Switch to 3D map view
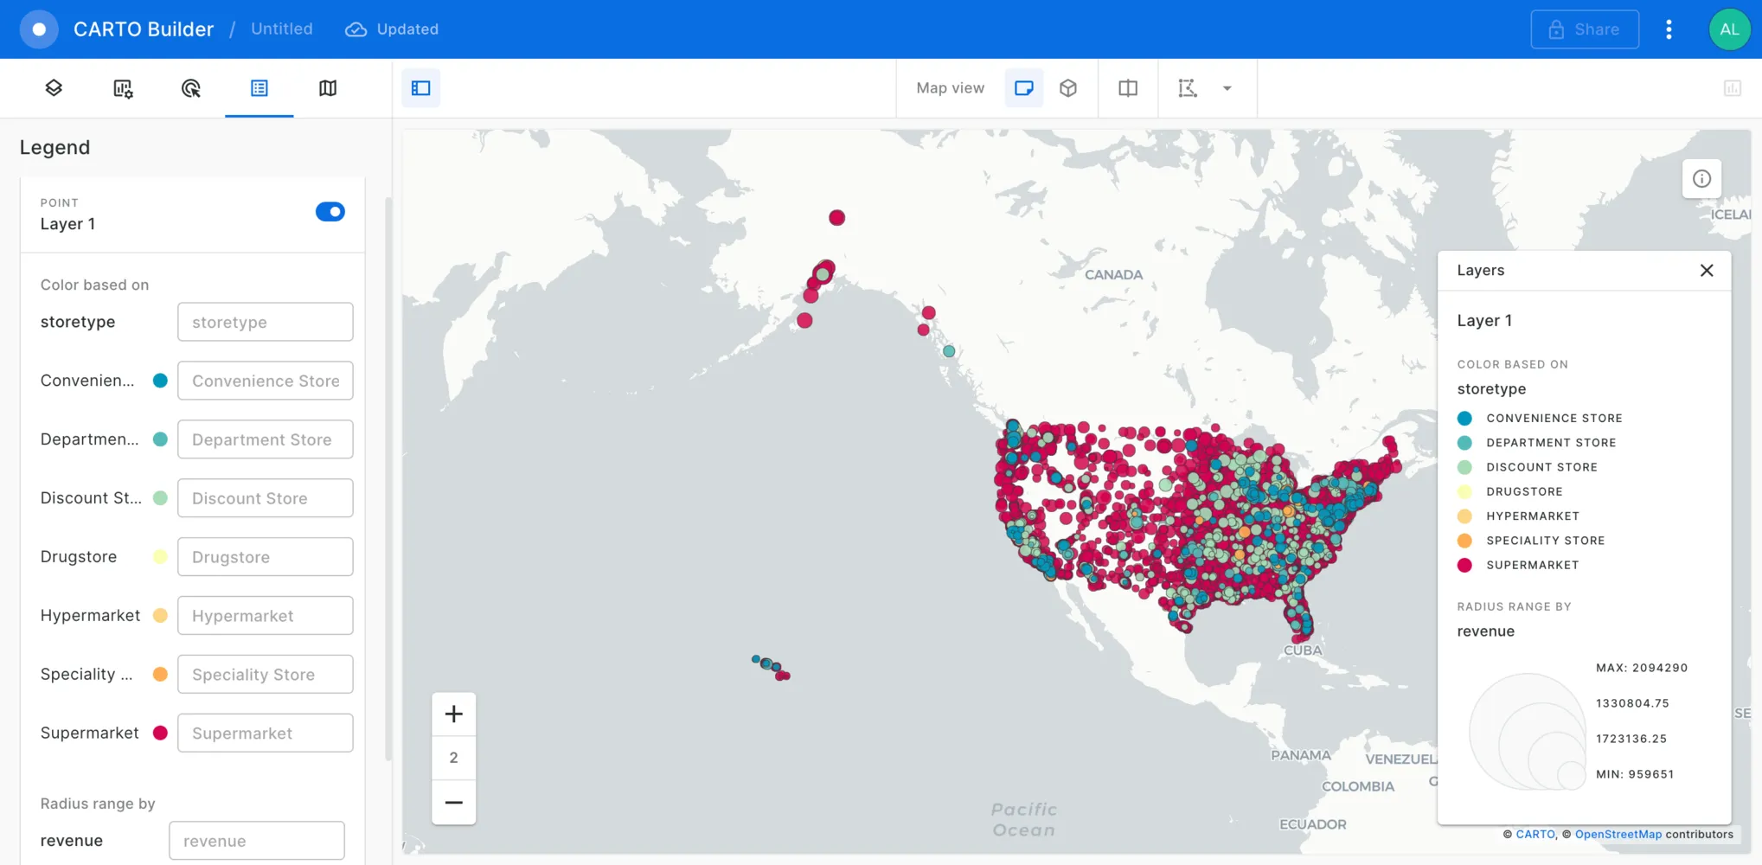Image resolution: width=1762 pixels, height=865 pixels. point(1067,87)
